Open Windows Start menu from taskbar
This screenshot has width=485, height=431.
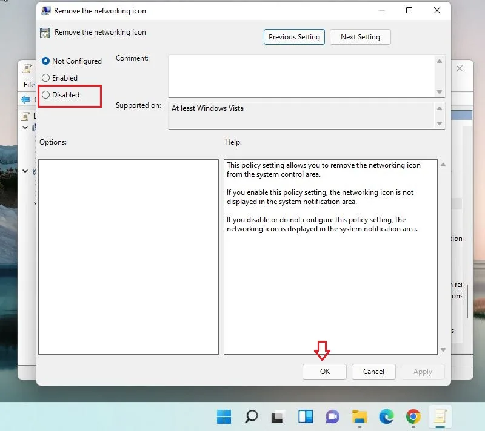coord(224,417)
